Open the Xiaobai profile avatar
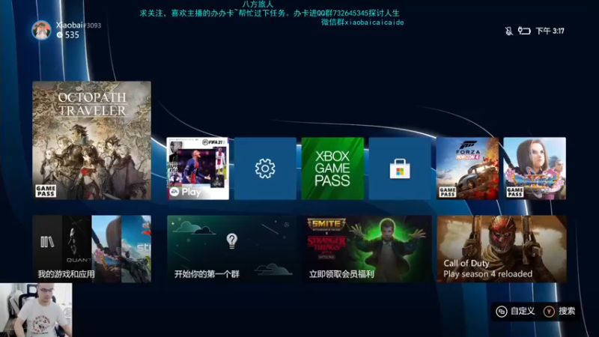 coord(41,30)
